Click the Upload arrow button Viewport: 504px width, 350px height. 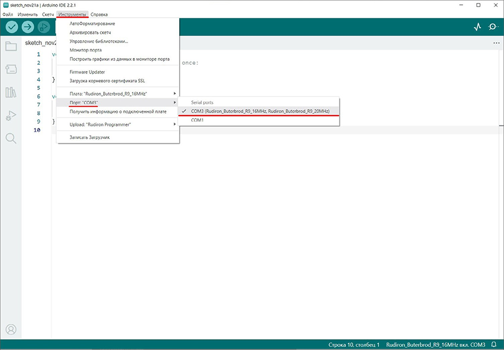click(28, 27)
